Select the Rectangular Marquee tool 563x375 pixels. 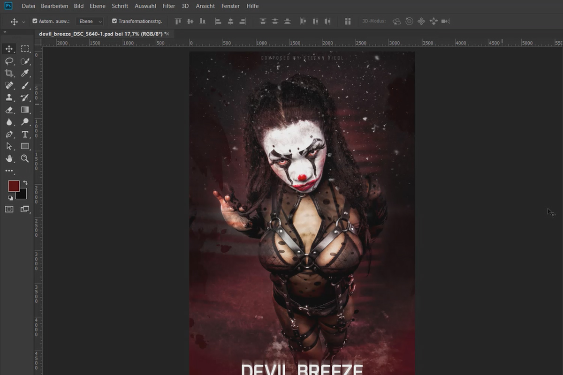point(25,49)
